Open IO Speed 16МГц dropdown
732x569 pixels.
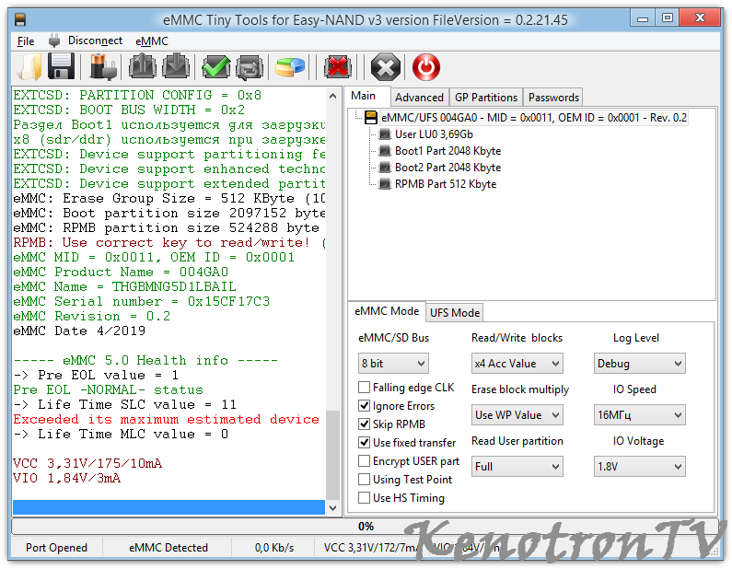tap(640, 415)
